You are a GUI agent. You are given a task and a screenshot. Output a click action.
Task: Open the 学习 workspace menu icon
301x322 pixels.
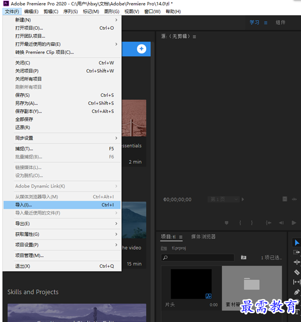click(x=266, y=23)
